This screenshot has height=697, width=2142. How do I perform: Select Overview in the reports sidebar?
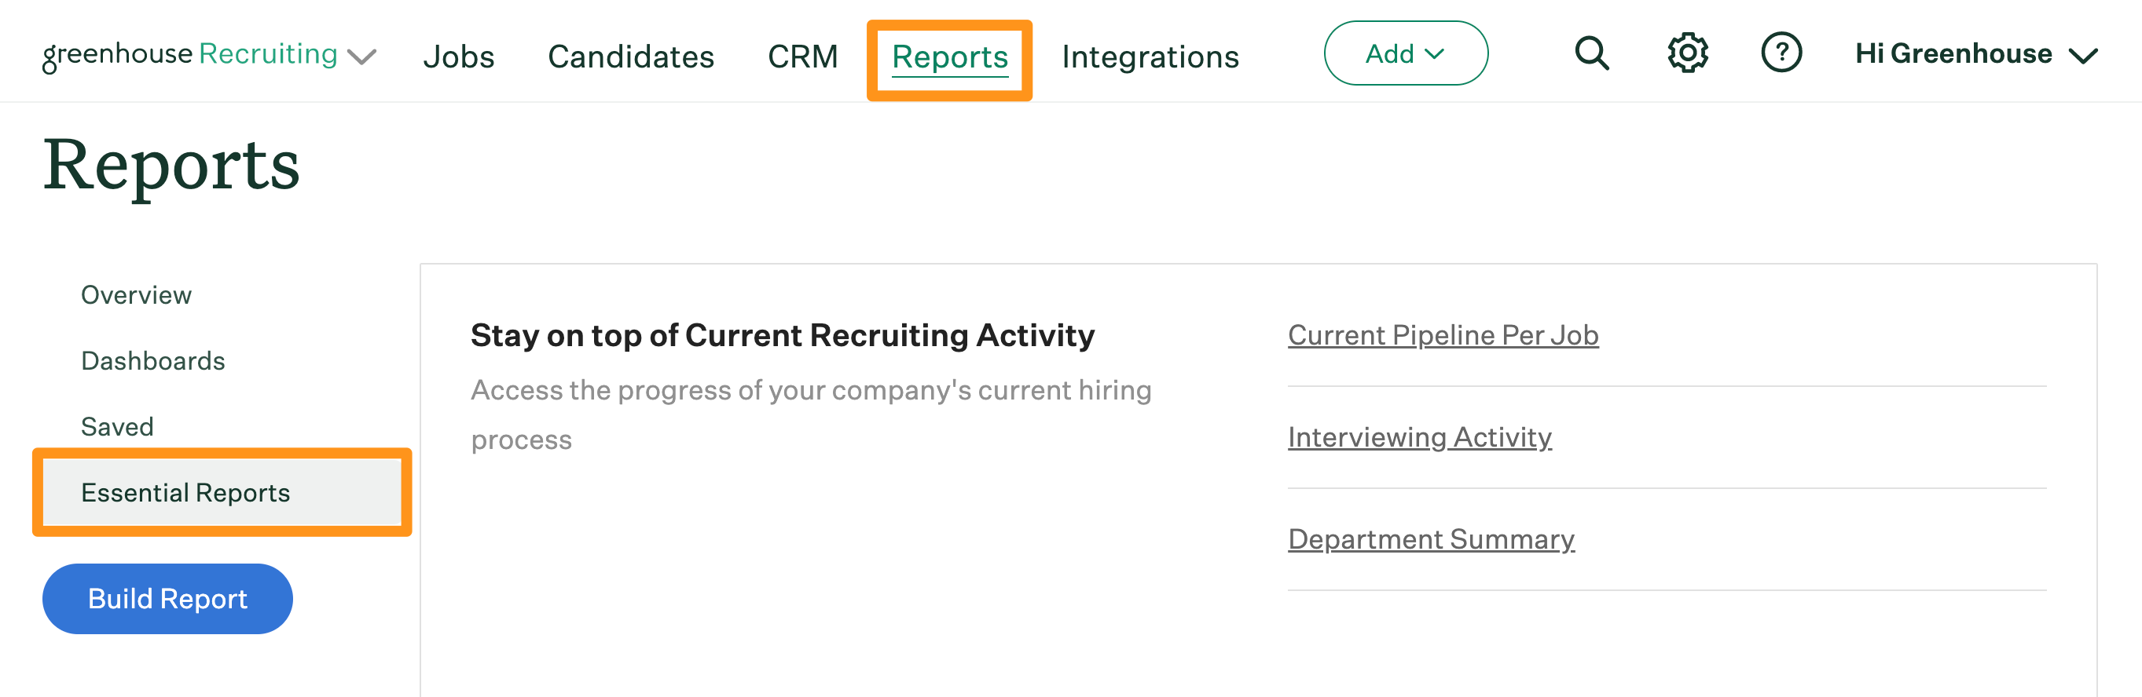(x=137, y=295)
